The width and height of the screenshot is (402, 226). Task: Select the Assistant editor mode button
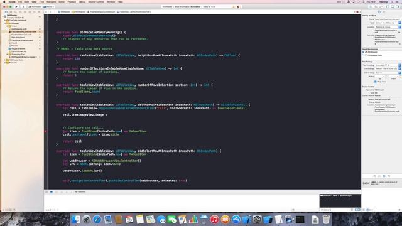[x=376, y=6]
